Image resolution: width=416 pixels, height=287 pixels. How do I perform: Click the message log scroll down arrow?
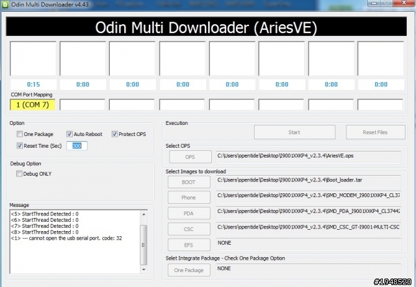(144, 269)
